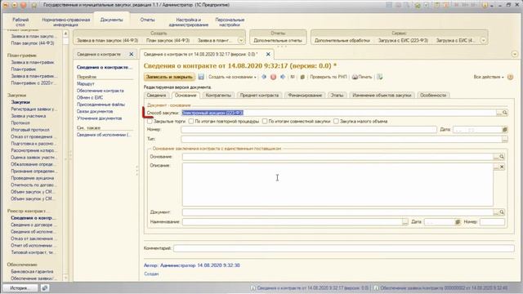523x294 pixels.
Task: Click the red unpost circle icon
Action: point(273,77)
